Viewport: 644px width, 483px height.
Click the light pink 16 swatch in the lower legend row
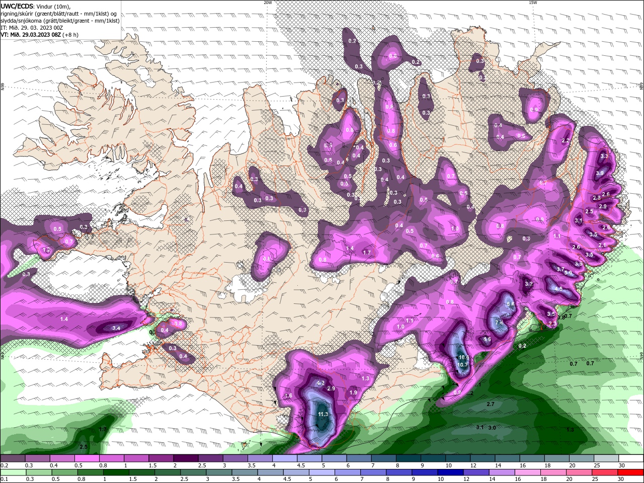pyautogui.click(x=527, y=472)
